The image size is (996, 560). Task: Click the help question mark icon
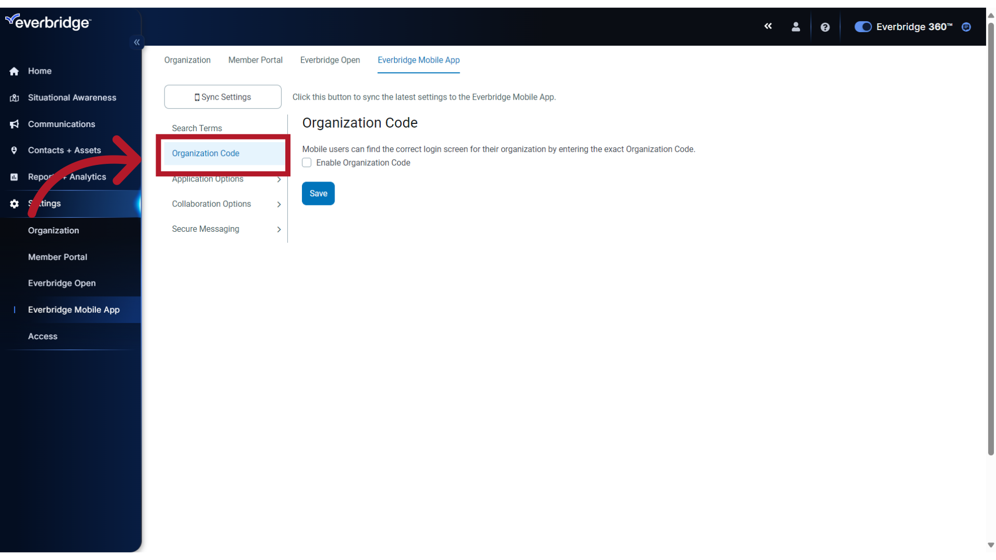[x=824, y=26]
